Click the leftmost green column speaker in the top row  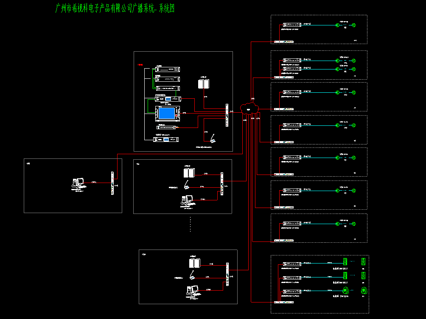click(x=345, y=261)
